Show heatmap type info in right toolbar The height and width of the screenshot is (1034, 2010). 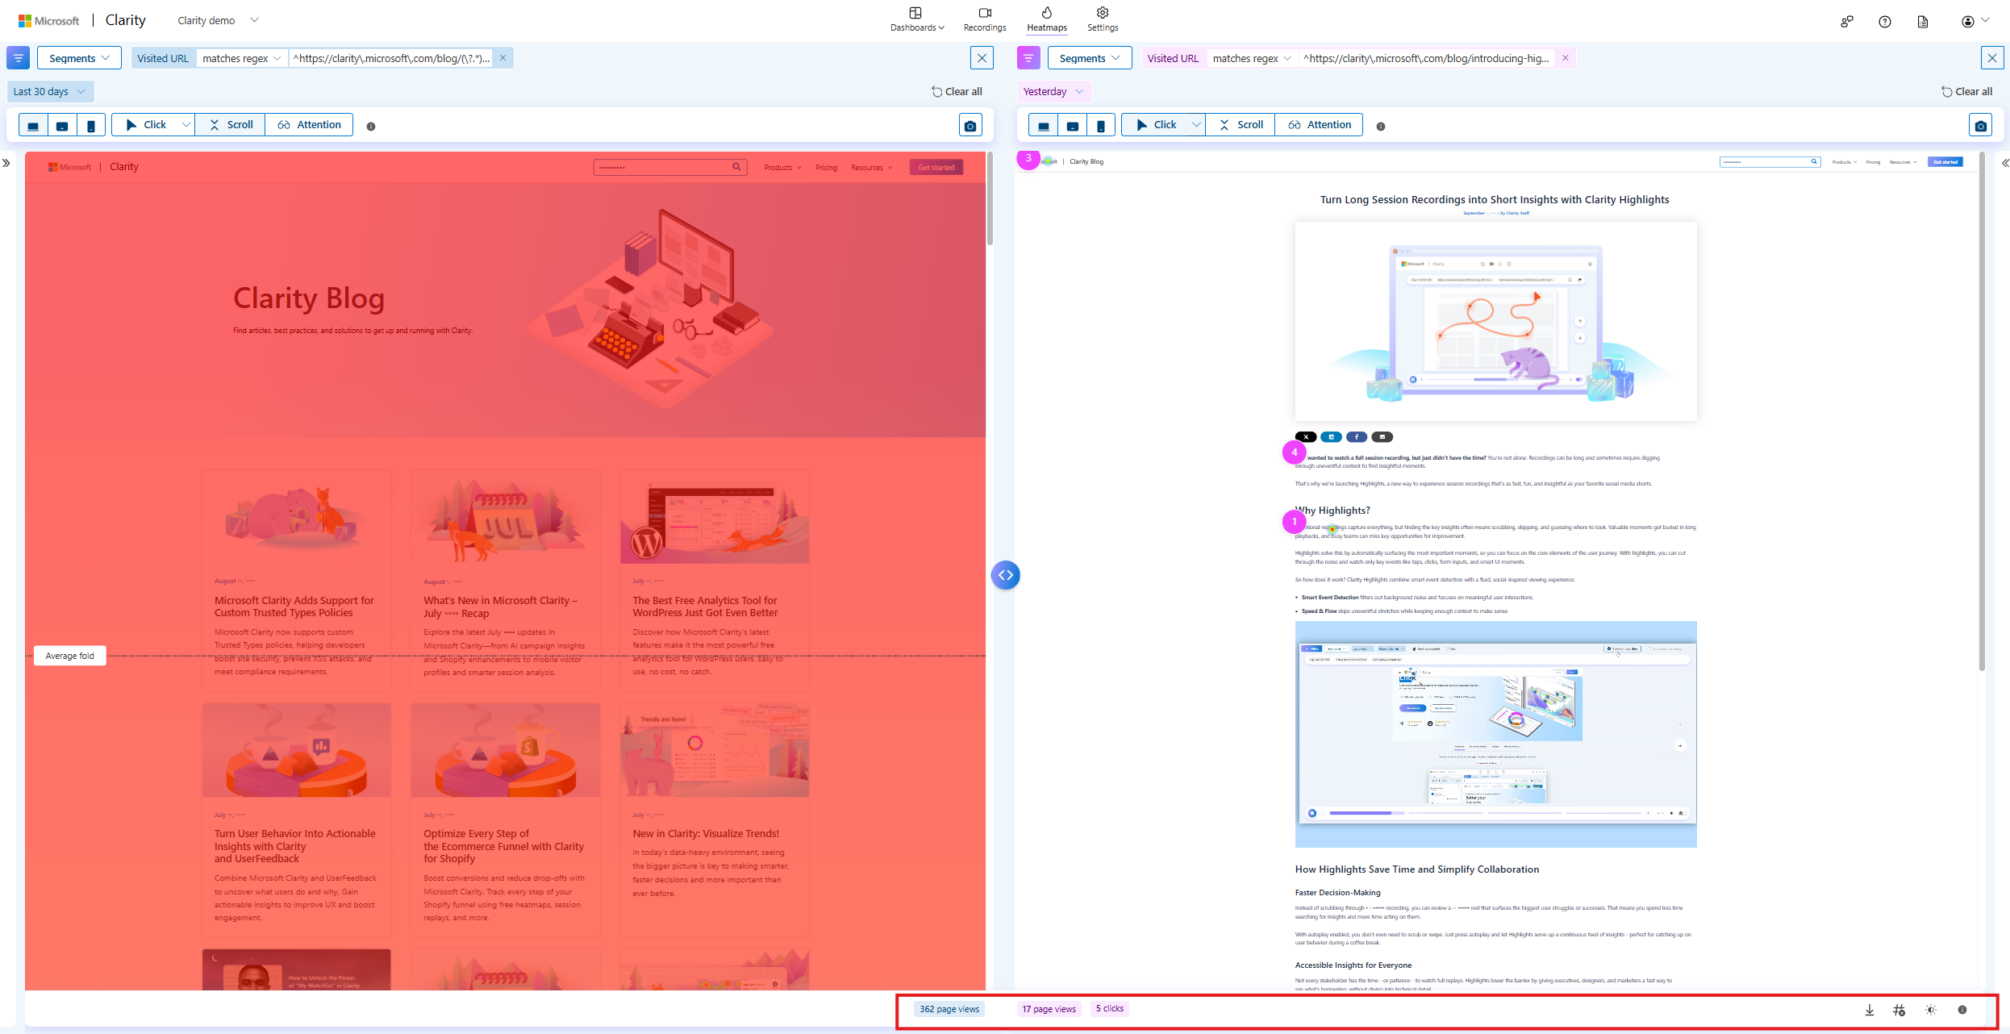point(1381,127)
